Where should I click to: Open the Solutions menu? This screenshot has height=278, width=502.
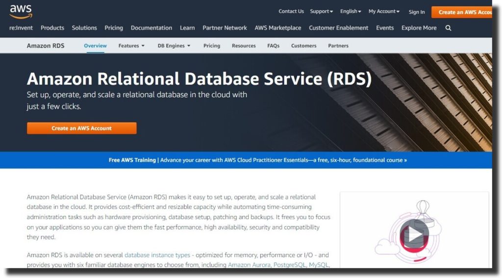point(84,28)
